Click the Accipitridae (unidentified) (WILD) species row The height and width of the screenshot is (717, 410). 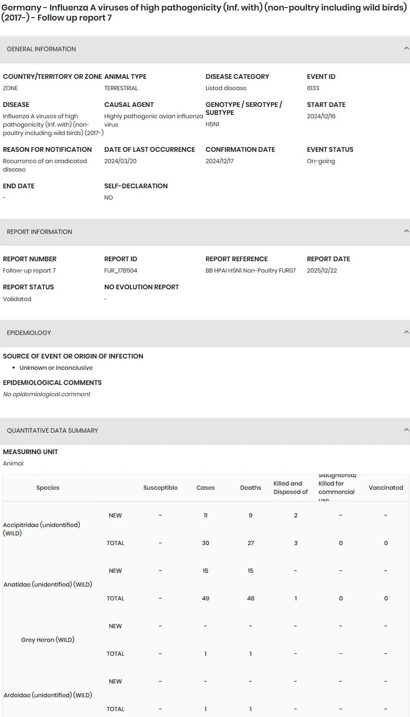click(41, 529)
